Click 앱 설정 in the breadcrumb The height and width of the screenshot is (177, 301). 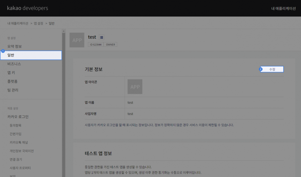tap(38, 23)
